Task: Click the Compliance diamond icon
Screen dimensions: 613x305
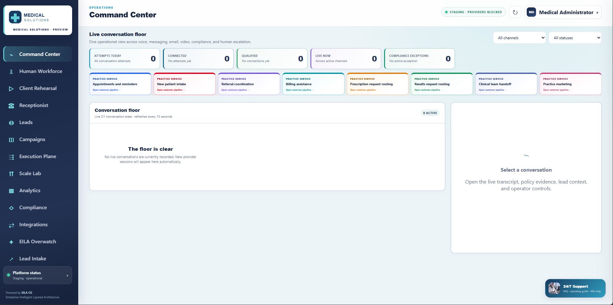Action: coord(11,208)
